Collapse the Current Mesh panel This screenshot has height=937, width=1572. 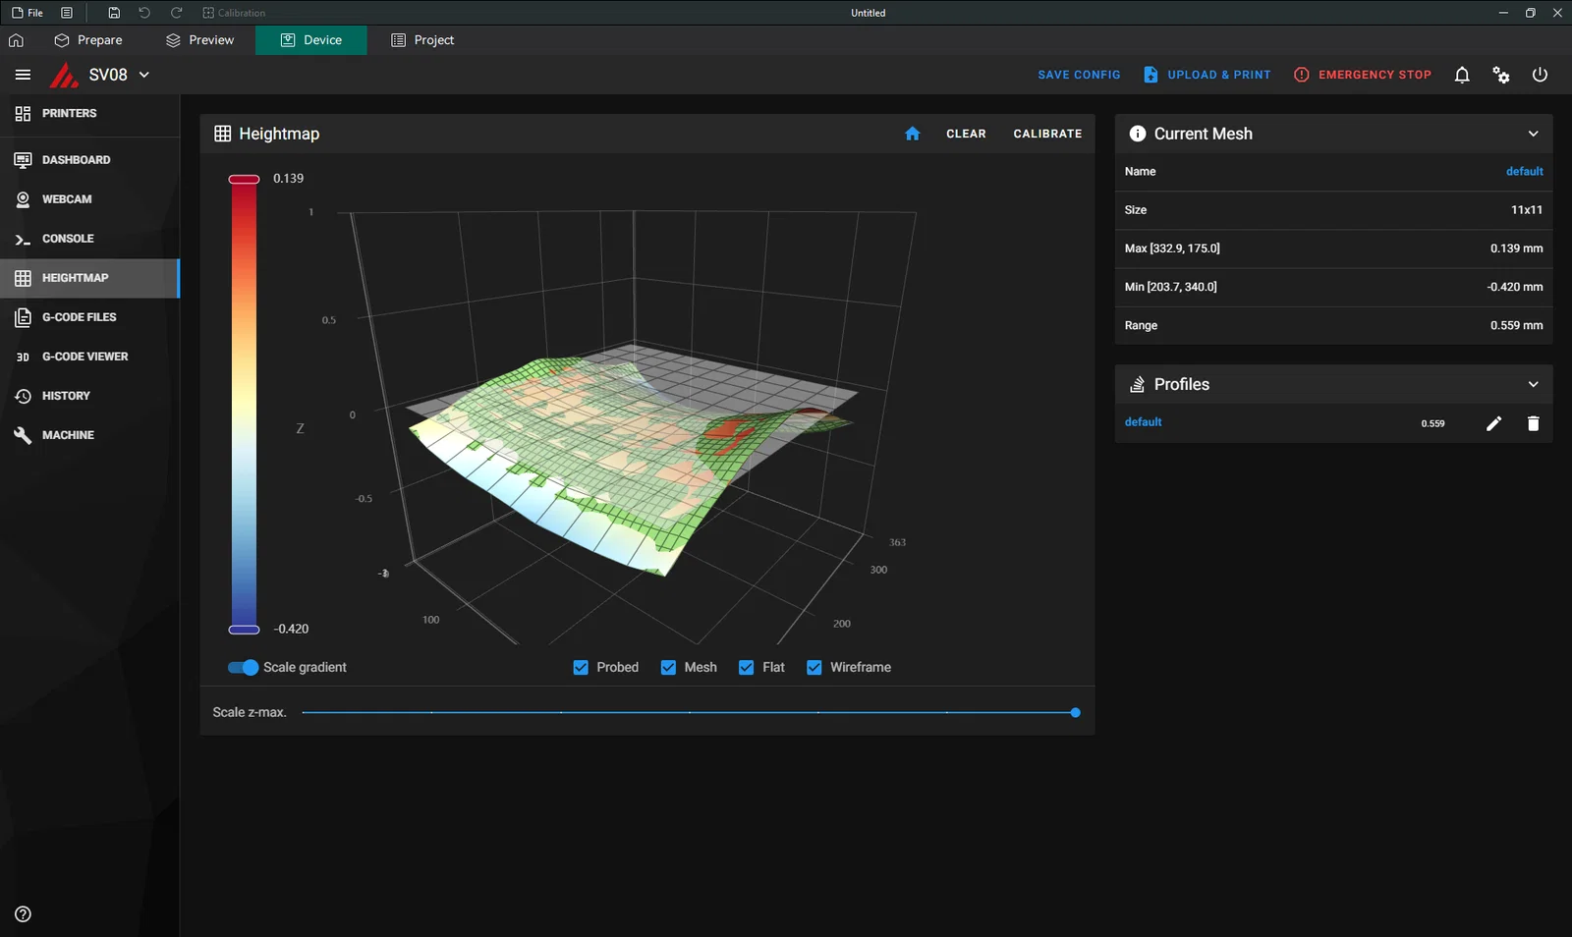tap(1533, 134)
